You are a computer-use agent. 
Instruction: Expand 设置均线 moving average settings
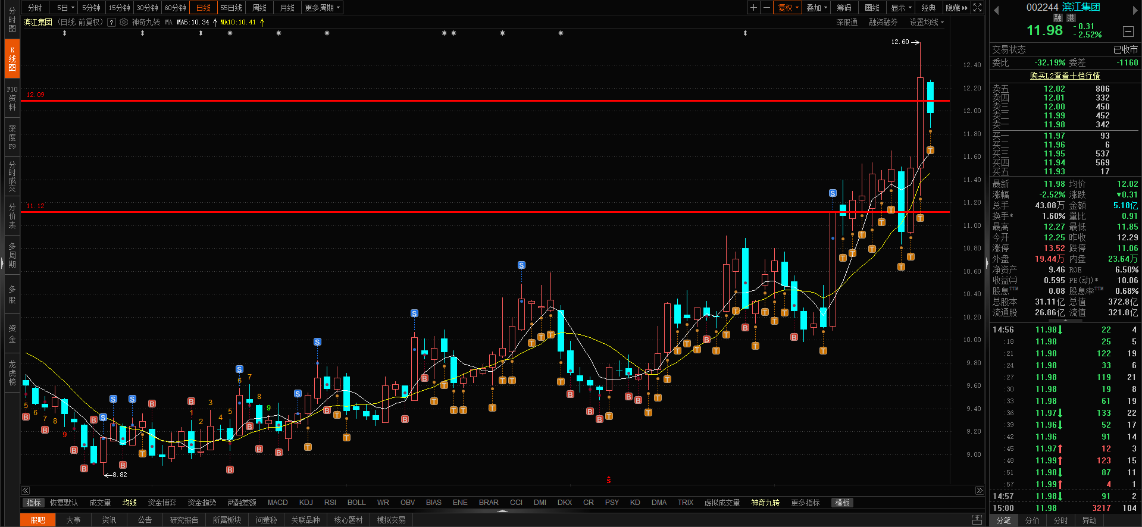tap(927, 22)
